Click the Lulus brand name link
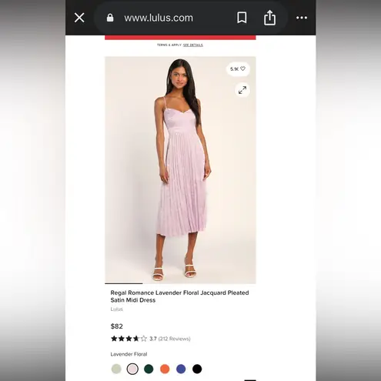 [x=117, y=309]
